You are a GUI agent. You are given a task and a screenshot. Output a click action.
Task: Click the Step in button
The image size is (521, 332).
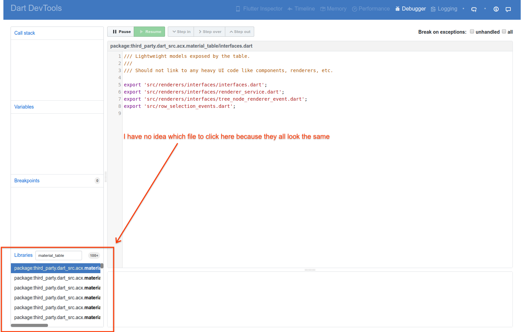click(x=181, y=32)
